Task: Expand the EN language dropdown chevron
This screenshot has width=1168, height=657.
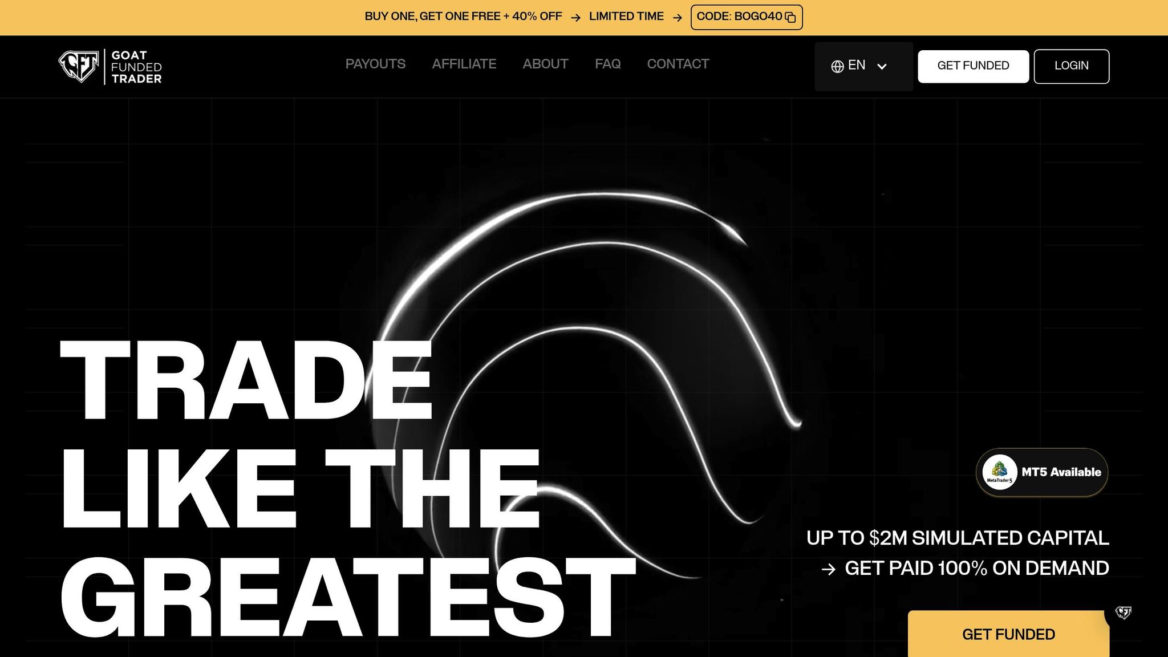Action: tap(882, 67)
